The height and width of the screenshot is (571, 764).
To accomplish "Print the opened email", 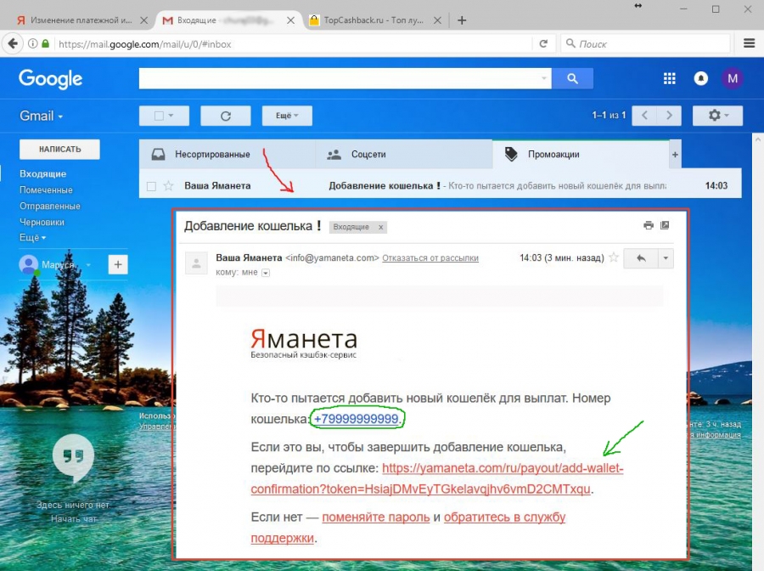I will tap(648, 225).
